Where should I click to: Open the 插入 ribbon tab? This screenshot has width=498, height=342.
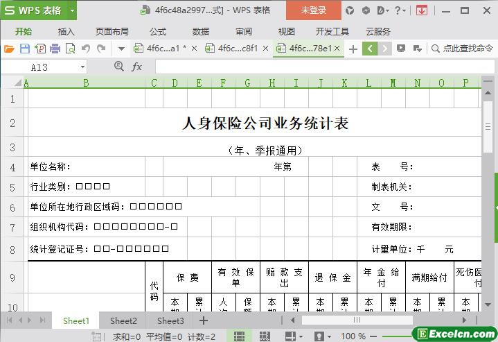point(66,31)
